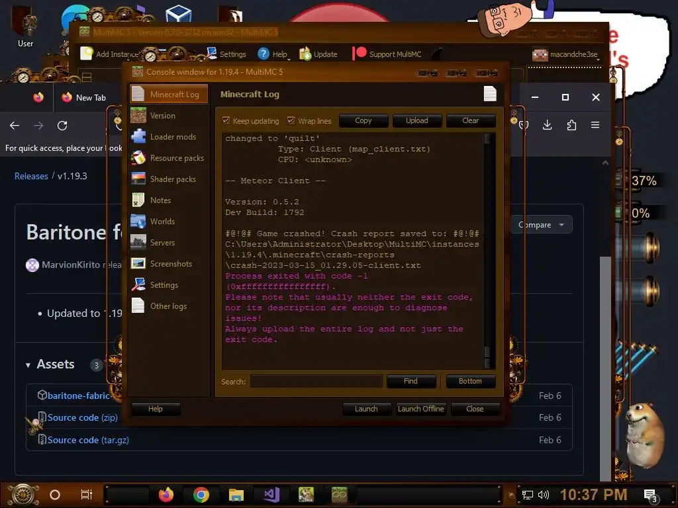Open the notification center icon
Viewport: 678px width, 508px height.
point(651,495)
